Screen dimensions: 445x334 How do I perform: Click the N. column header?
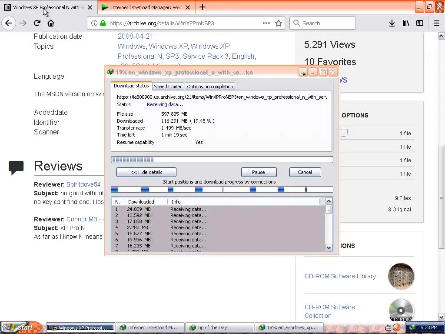[117, 202]
